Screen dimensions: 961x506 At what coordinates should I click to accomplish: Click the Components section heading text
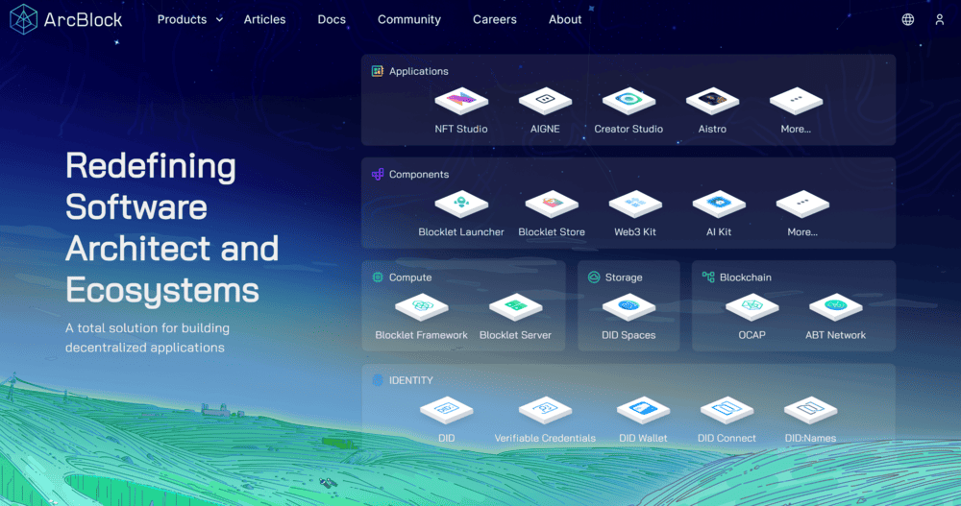419,174
